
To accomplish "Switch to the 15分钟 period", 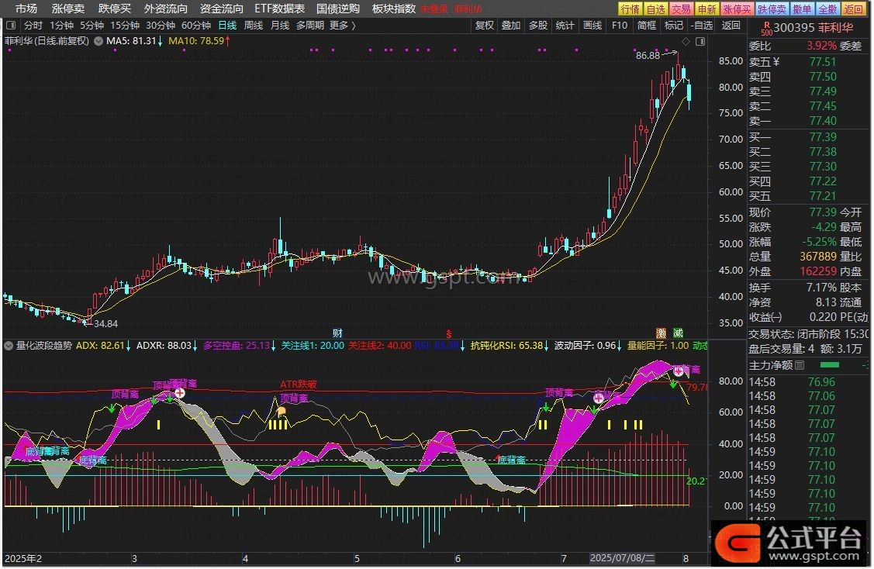I will tap(125, 25).
